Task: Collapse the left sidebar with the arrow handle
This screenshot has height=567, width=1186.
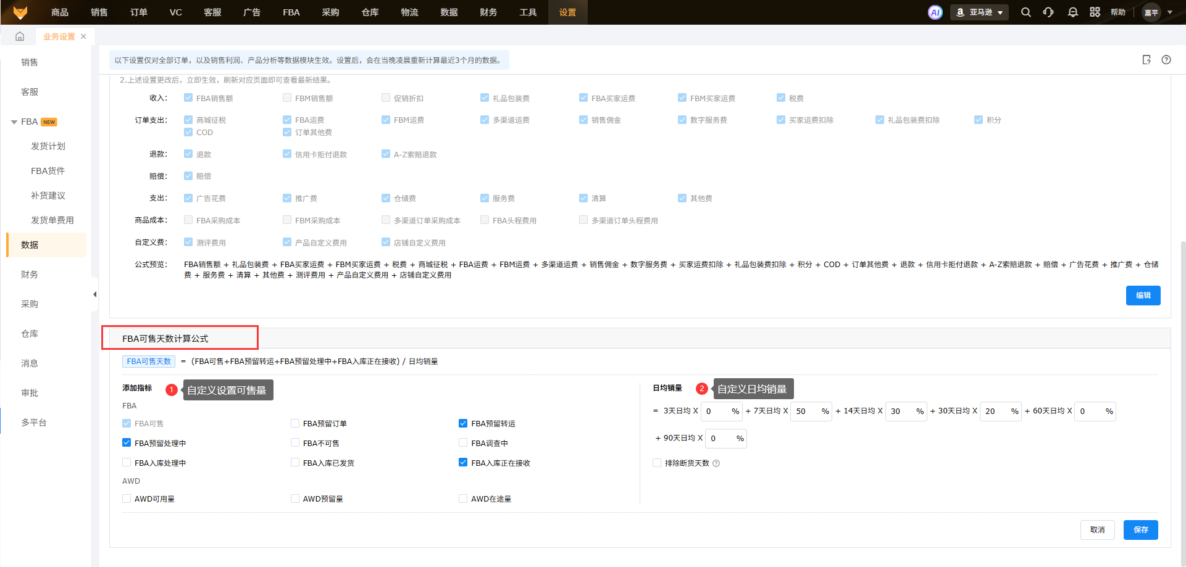Action: (94, 294)
